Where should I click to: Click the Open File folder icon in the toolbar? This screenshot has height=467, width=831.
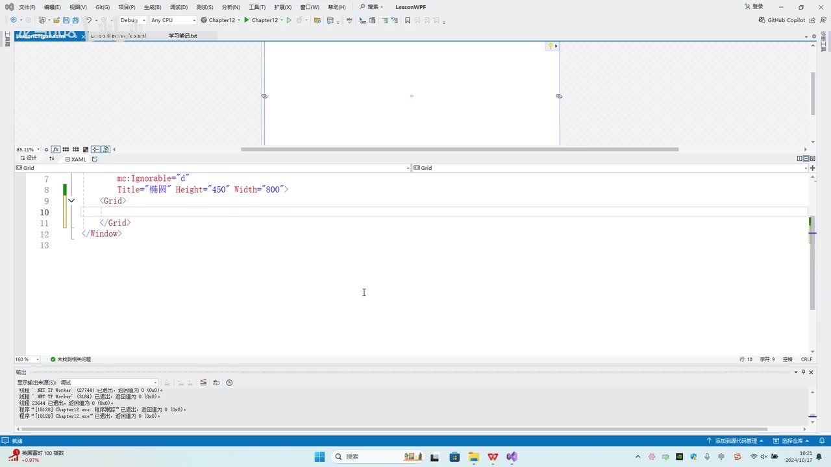pyautogui.click(x=56, y=20)
